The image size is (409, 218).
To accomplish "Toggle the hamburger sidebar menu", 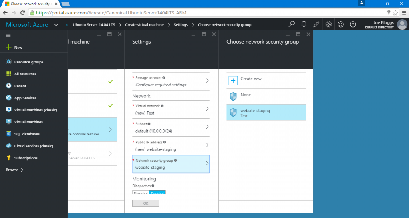I will coord(8,36).
